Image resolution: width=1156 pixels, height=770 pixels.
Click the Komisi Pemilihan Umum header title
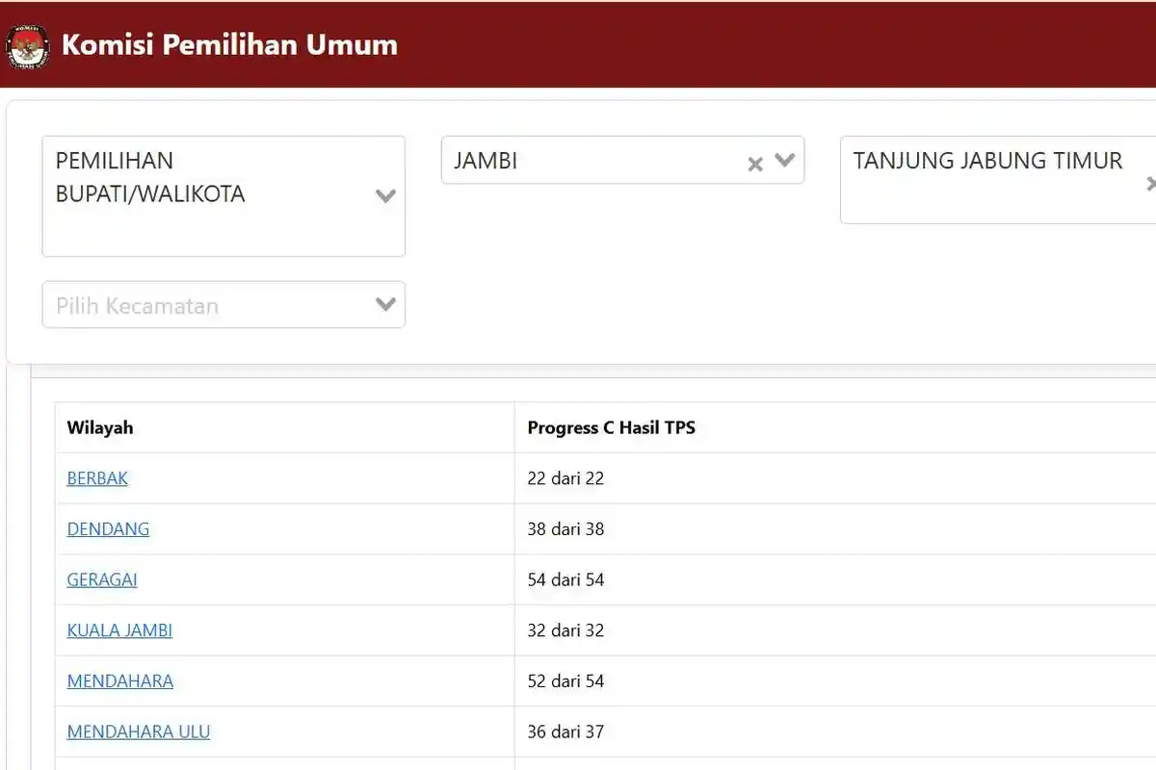tap(229, 44)
